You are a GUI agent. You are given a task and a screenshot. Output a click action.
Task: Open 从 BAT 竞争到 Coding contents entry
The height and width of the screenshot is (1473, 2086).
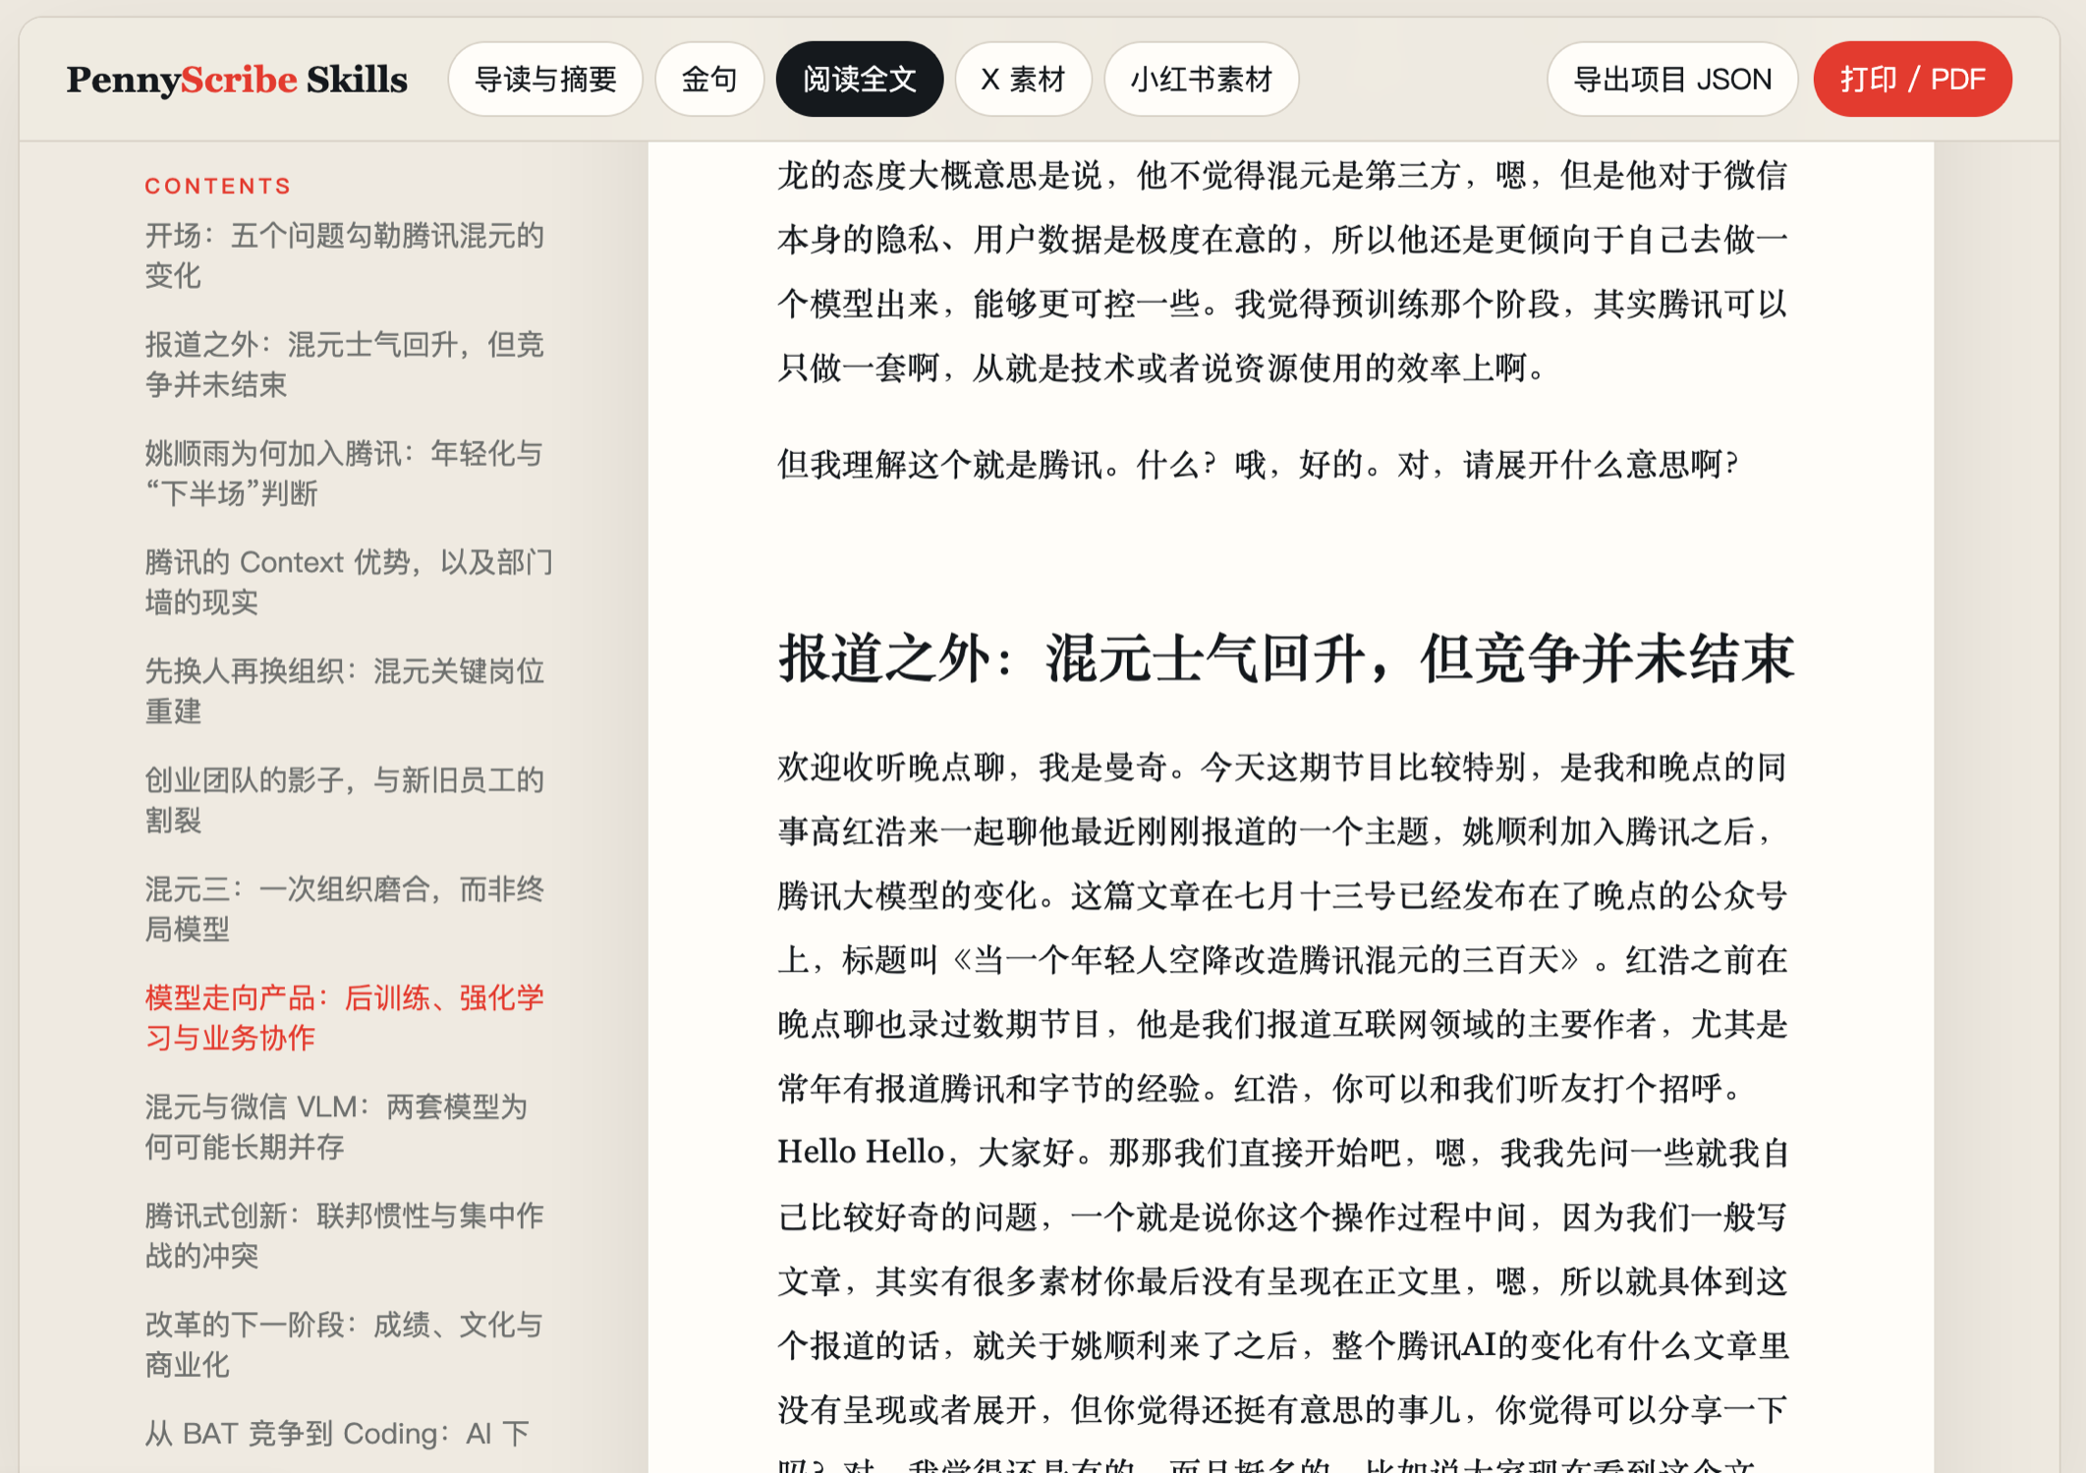(x=337, y=1435)
